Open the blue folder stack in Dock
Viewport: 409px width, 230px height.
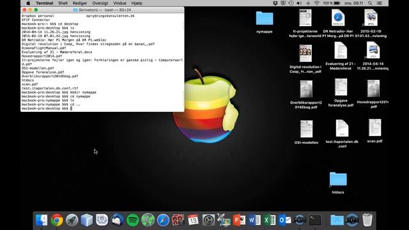pos(337,220)
